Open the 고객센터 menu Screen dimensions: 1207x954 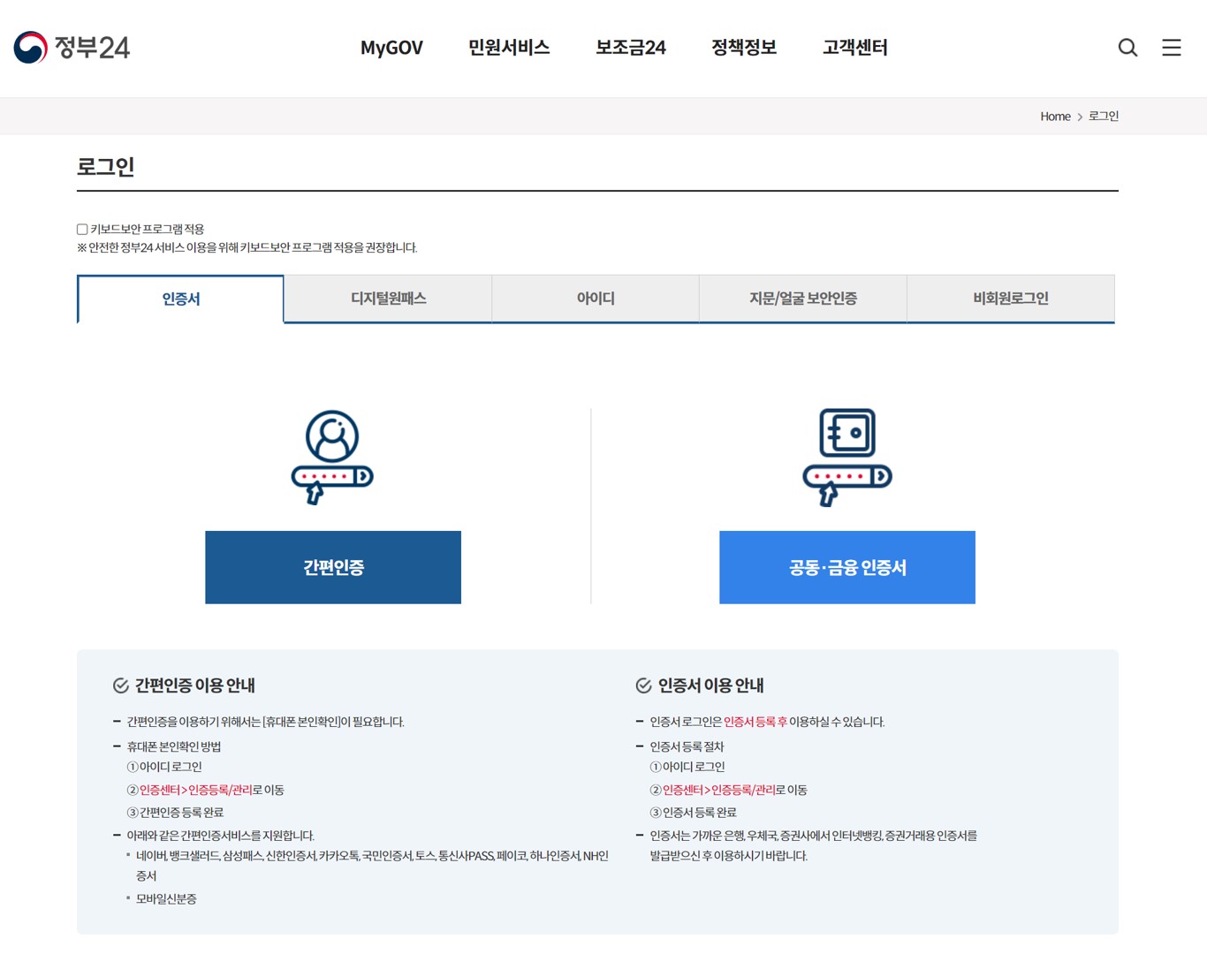pyautogui.click(x=854, y=48)
